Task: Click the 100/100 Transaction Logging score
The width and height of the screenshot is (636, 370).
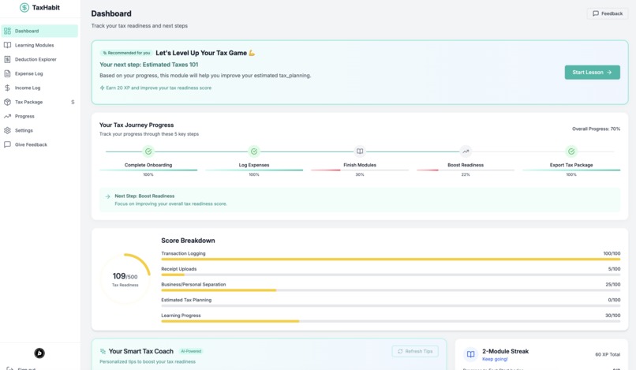Action: 612,253
